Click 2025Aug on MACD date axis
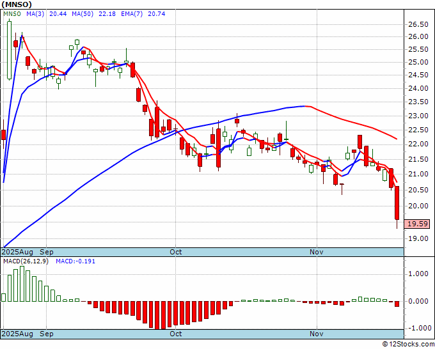The height and width of the screenshot is (349, 435). 17,334
